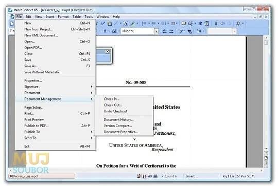Close the small floating palette
Image resolution: width=278 pixels, height=186 pixels.
[108, 51]
